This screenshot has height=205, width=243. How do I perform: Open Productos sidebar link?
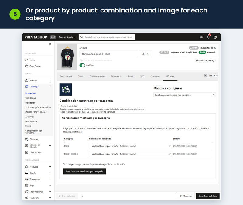click(x=31, y=93)
